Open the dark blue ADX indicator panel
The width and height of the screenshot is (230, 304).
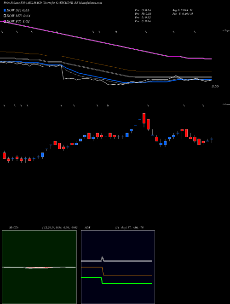point(118,267)
